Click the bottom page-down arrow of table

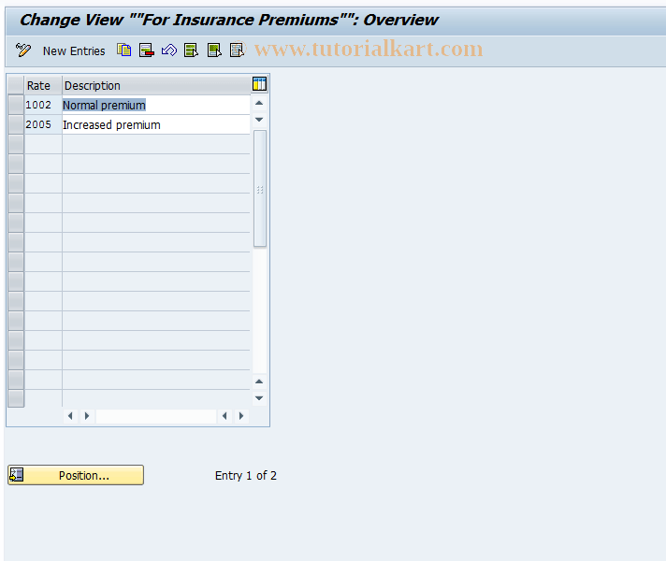259,398
